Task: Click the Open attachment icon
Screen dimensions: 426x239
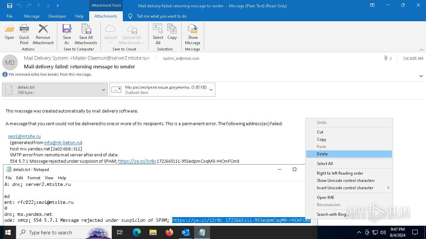Action: (9, 32)
